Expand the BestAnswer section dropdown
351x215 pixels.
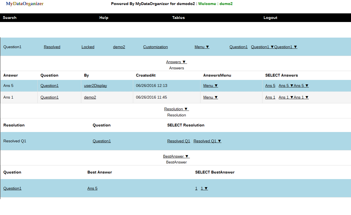176,156
